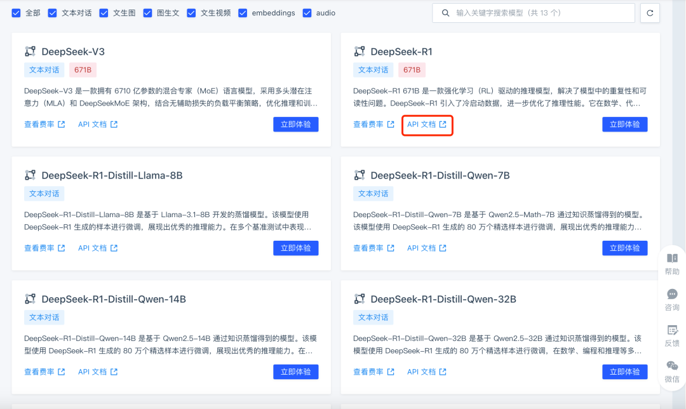686x409 pixels.
Task: Click the 671B tag on DeepSeek-V3
Action: [x=83, y=70]
